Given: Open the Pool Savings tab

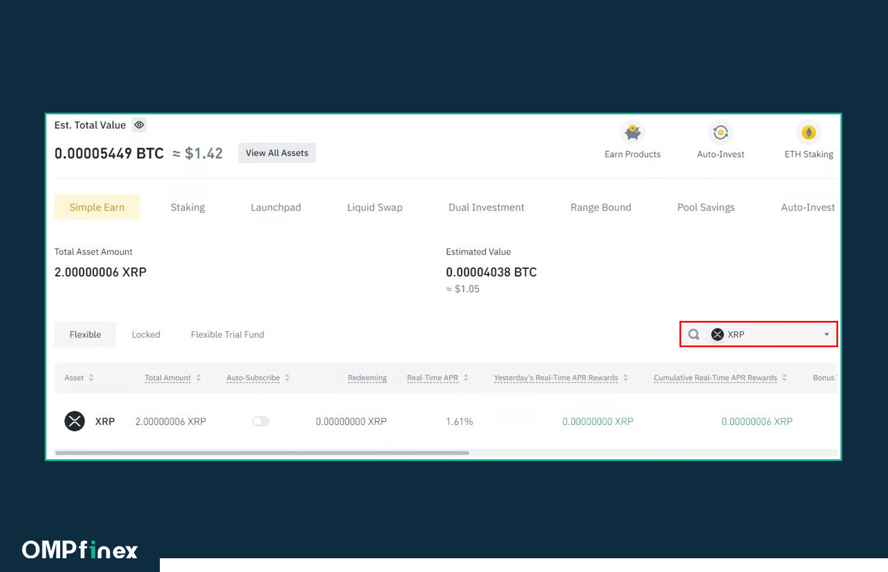Looking at the screenshot, I should (706, 207).
